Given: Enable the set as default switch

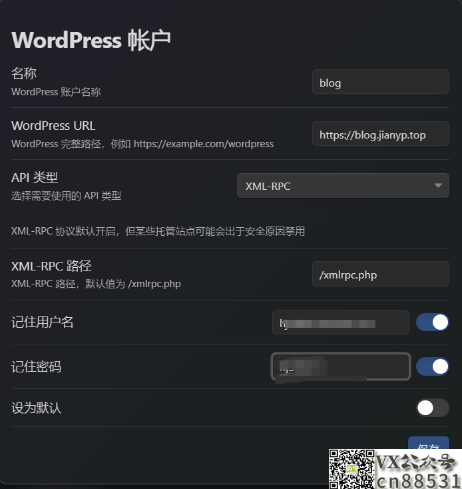Looking at the screenshot, I should 433,408.
